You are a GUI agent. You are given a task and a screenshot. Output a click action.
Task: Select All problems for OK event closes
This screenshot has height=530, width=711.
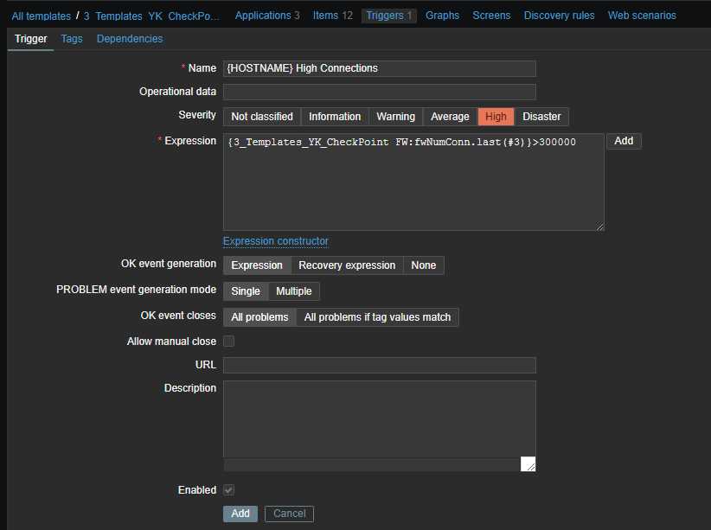click(x=259, y=317)
